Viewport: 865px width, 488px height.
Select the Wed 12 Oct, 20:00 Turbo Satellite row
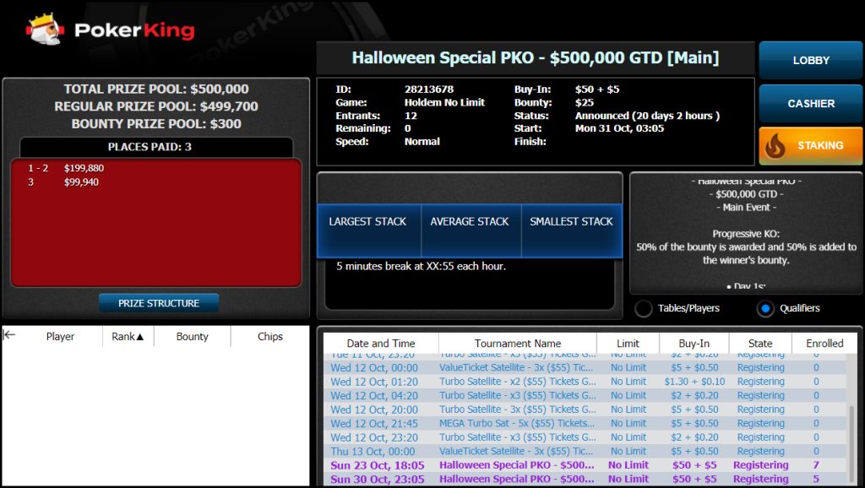pyautogui.click(x=585, y=409)
